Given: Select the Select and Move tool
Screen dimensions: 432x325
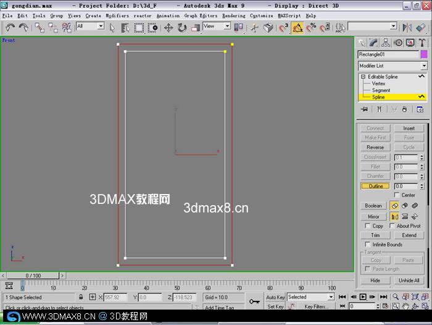Looking at the screenshot, I should [168, 28].
